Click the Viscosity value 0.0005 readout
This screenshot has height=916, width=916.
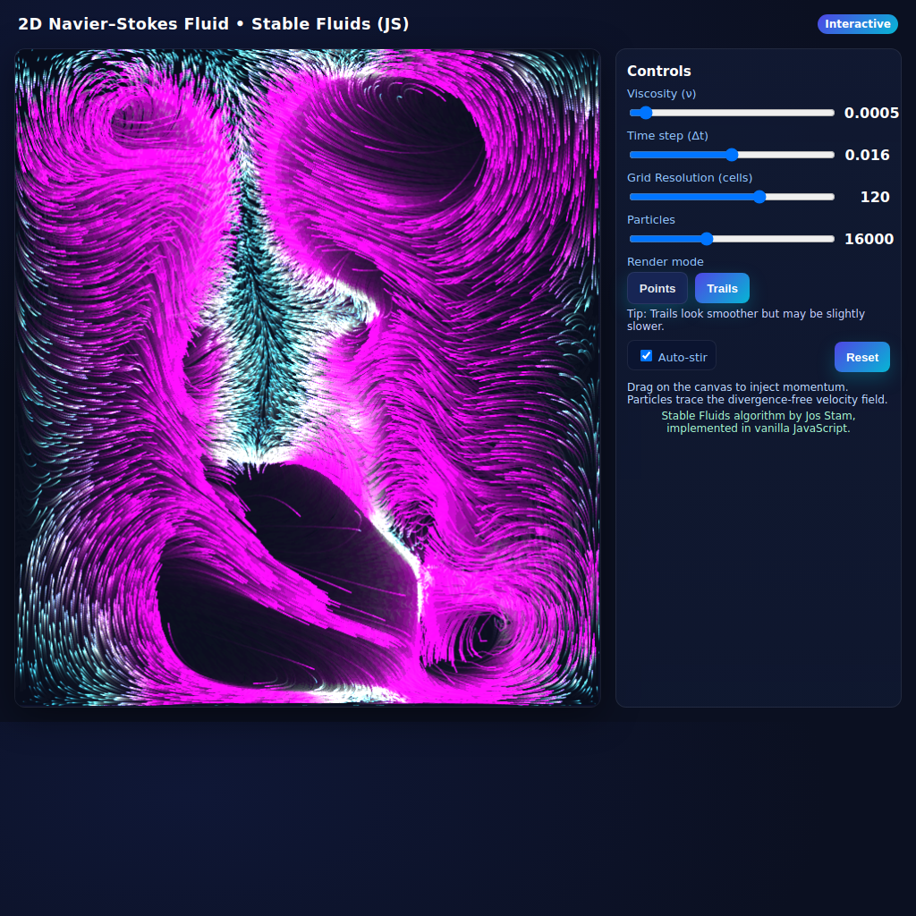pyautogui.click(x=871, y=113)
